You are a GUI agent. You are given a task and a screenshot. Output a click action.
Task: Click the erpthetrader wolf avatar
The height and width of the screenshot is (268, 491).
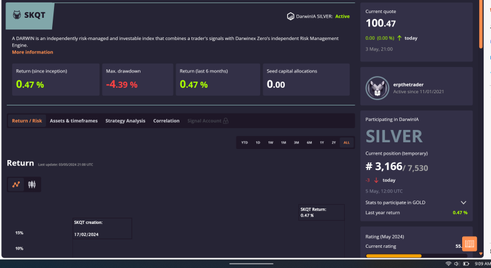click(x=377, y=88)
